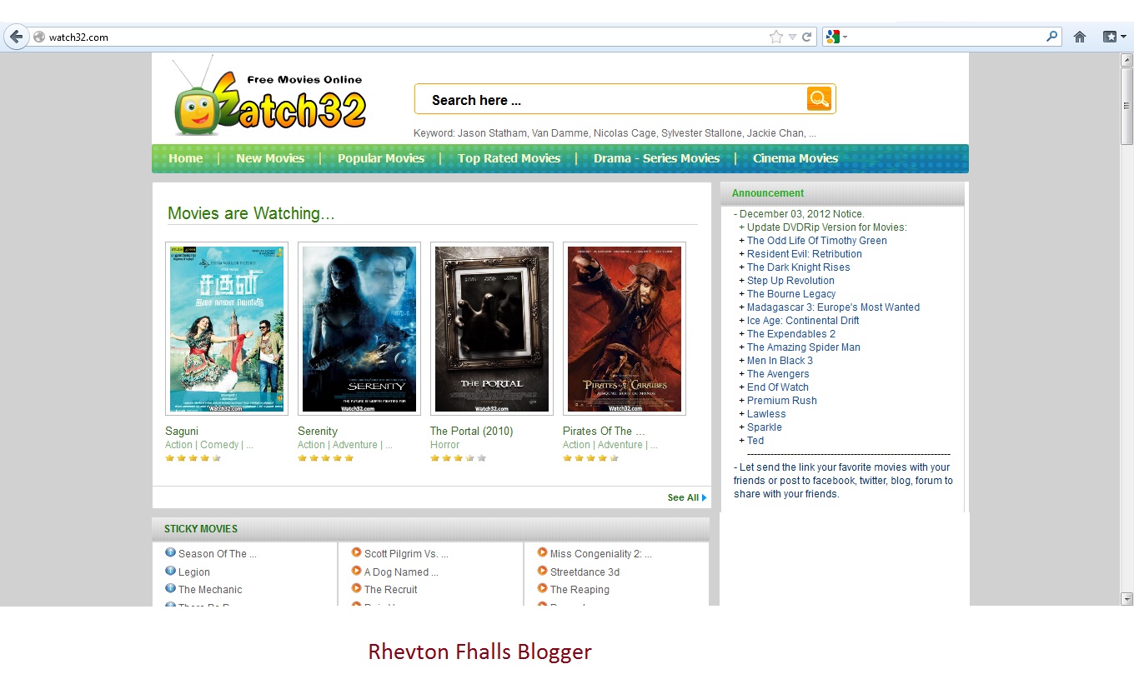This screenshot has height=679, width=1134.
Task: Click play icon beside The Recruit
Action: tap(356, 588)
